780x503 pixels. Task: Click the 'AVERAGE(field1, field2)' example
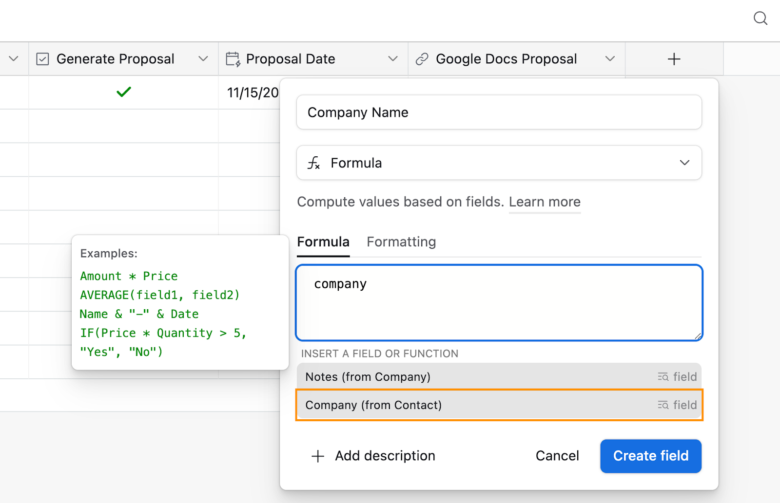[x=160, y=295]
